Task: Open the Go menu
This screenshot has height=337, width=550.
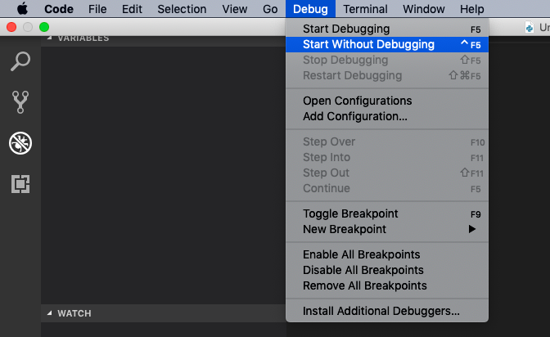Action: click(x=270, y=9)
